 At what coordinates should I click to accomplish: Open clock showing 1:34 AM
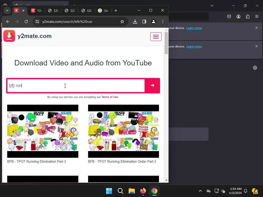click(x=236, y=191)
